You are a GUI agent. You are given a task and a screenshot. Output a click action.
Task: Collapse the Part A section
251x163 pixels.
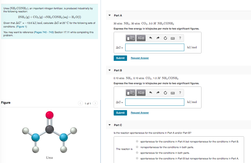[110, 15]
